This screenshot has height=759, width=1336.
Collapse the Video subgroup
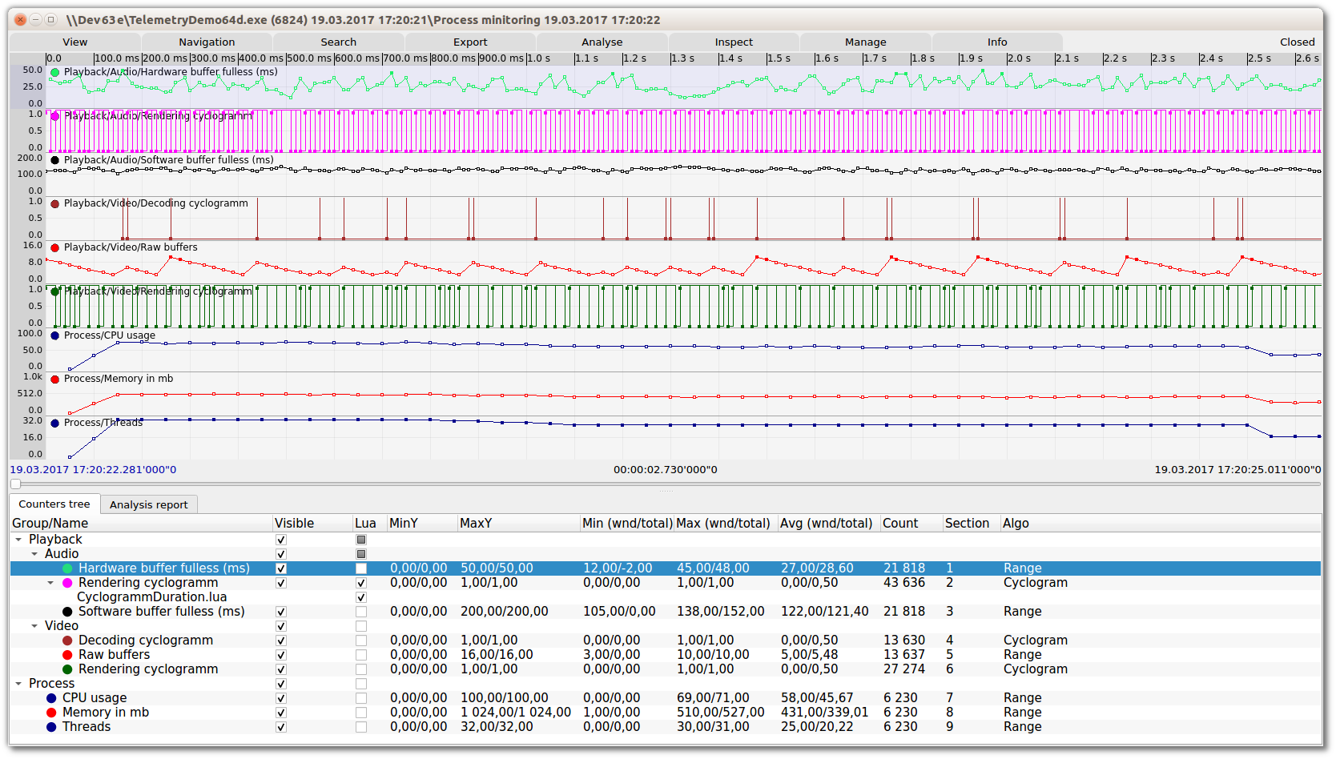[x=34, y=626]
